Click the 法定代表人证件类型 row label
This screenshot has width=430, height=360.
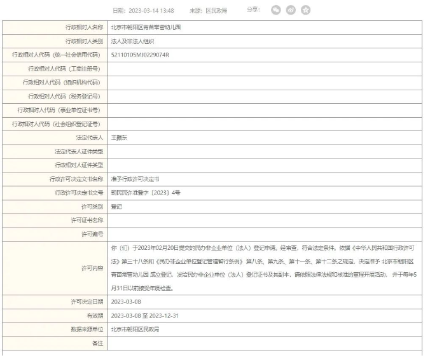click(x=79, y=151)
